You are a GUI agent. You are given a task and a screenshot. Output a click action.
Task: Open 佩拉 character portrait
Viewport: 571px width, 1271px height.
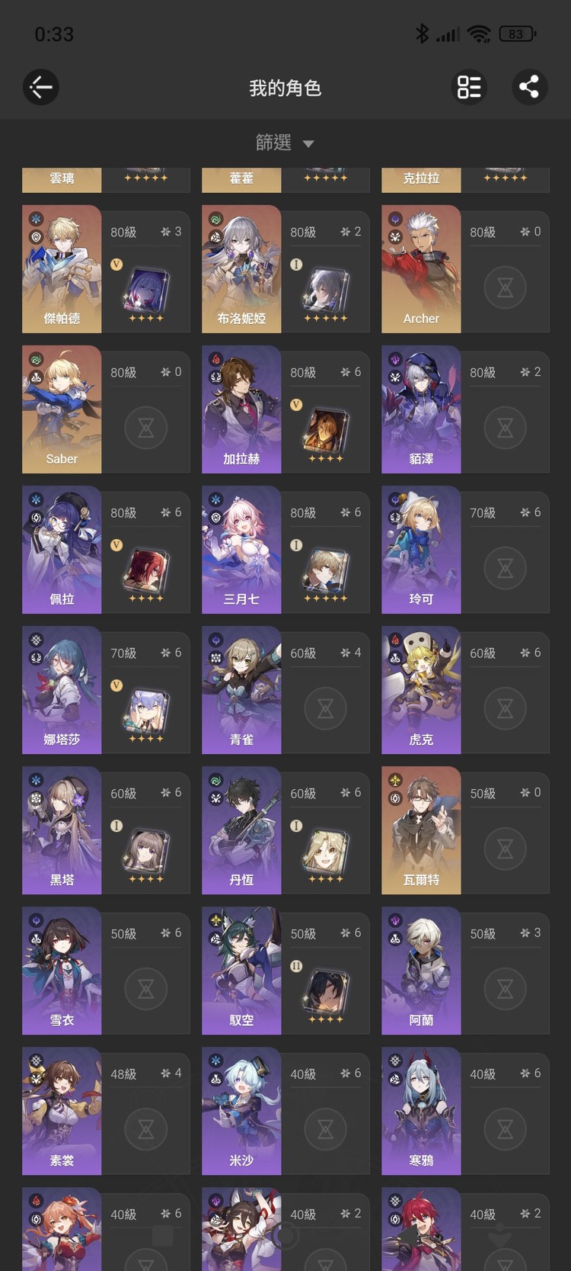(x=62, y=550)
